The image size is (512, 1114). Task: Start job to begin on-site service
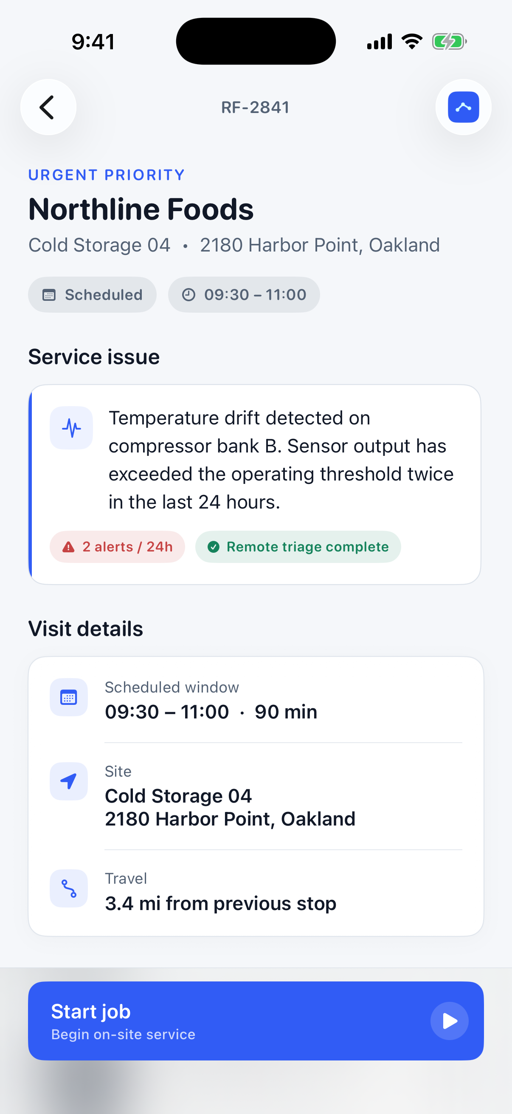click(x=256, y=1021)
